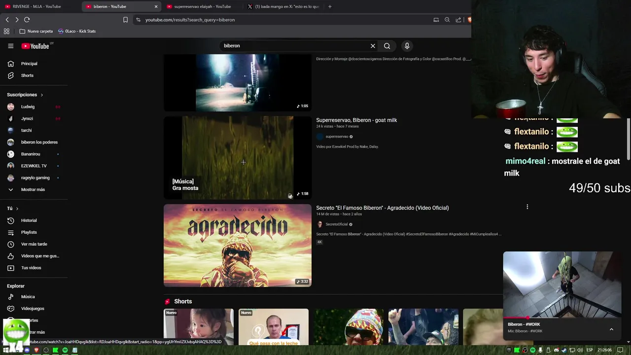Screen dimensions: 631x355
Task: Expand the Suscripciones section chevron
Action: 42,95
